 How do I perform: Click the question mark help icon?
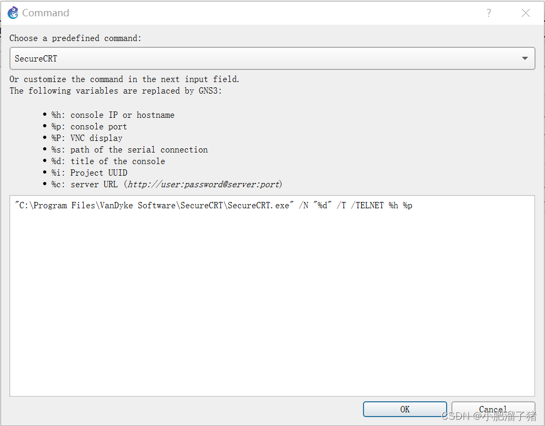[x=489, y=13]
